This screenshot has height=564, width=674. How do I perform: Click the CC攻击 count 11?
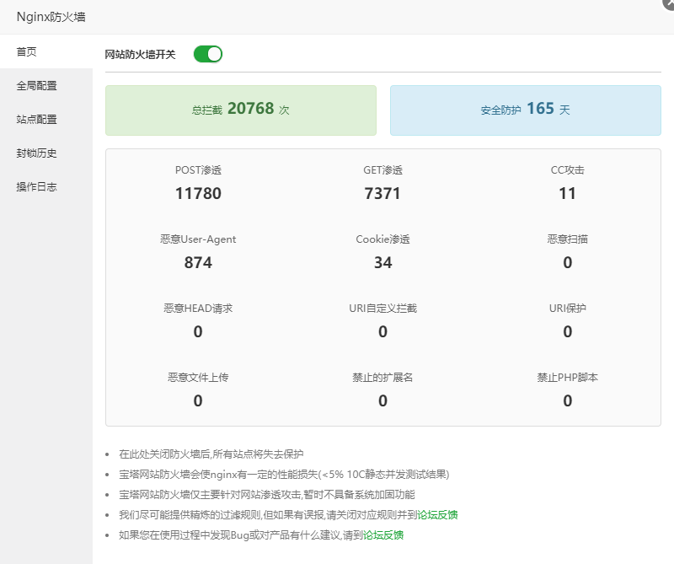tap(567, 194)
